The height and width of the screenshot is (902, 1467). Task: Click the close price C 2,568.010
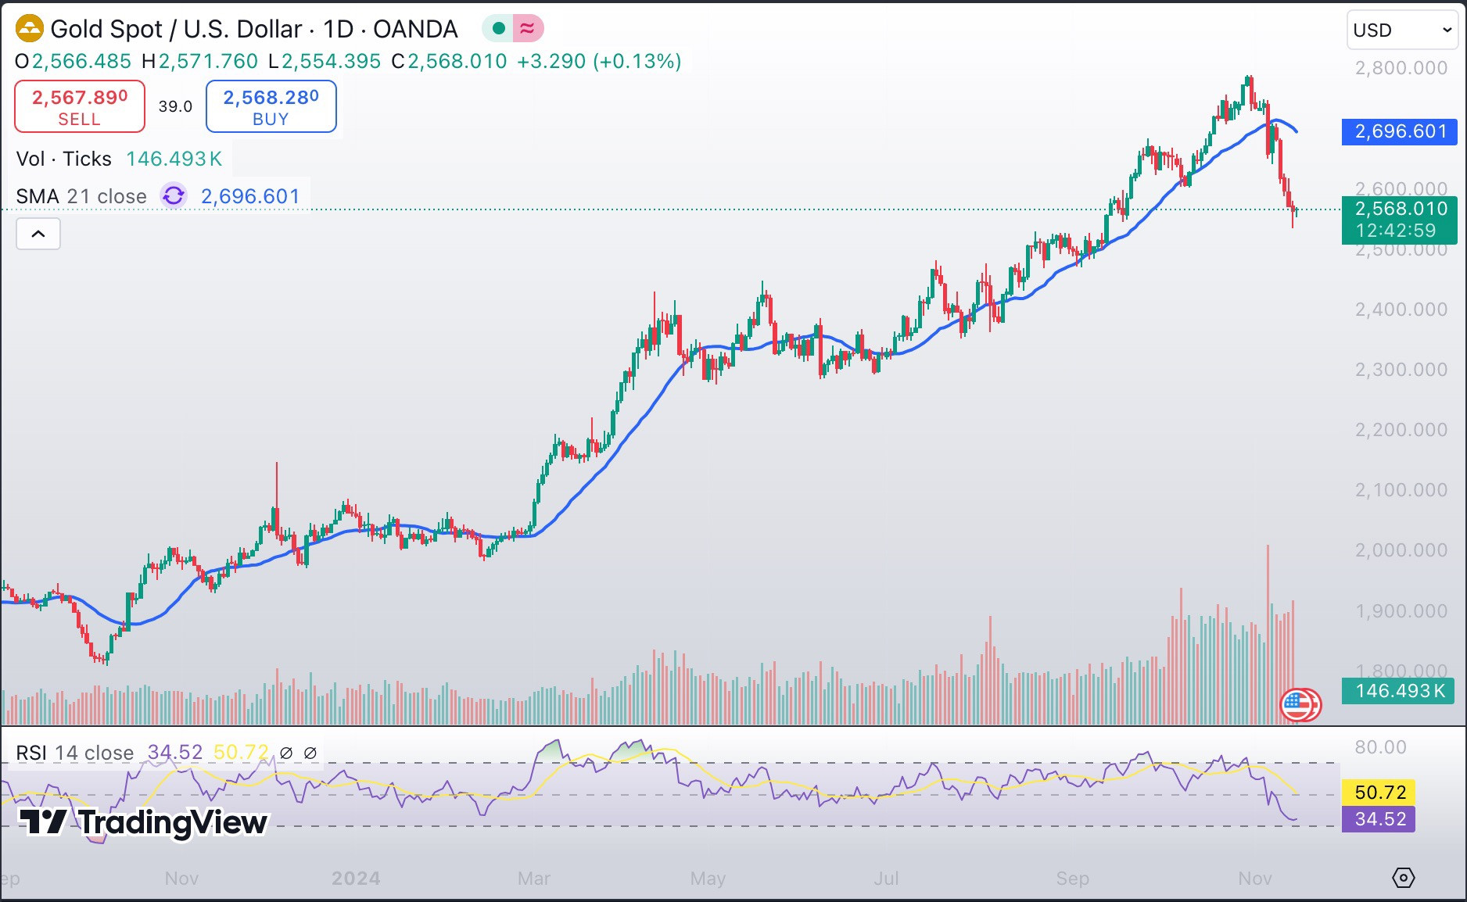point(449,61)
